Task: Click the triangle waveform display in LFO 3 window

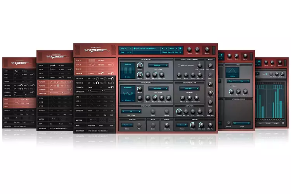Action: point(232,72)
